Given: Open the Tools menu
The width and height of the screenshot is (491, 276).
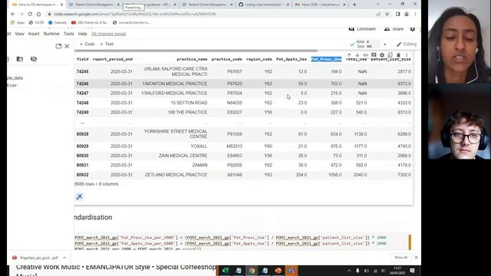Looking at the screenshot, I should click(68, 34).
